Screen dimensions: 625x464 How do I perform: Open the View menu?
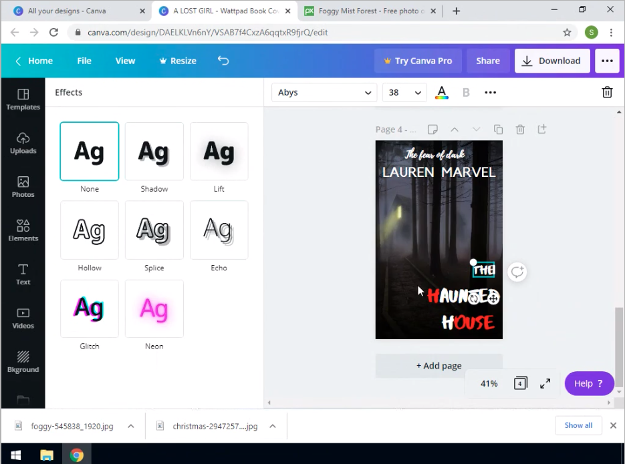point(125,61)
